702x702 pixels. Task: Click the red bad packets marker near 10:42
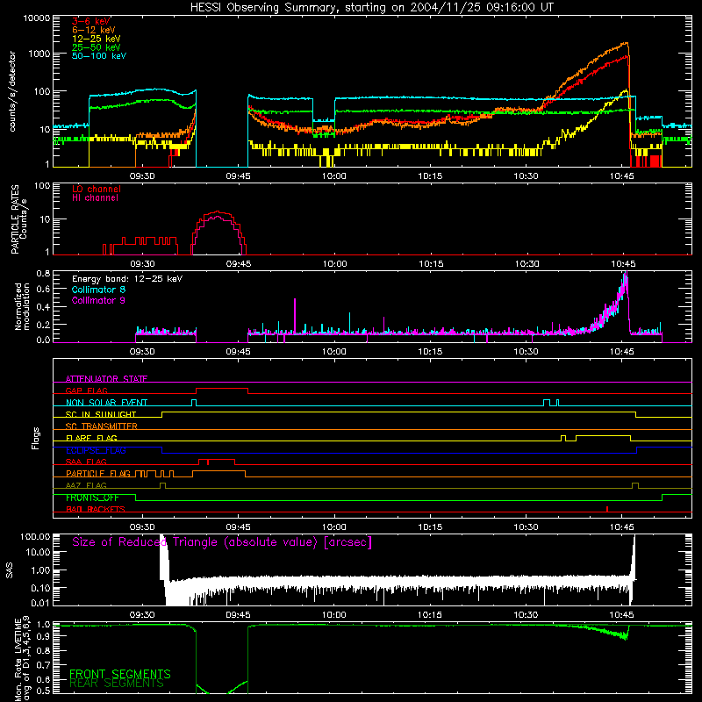point(607,509)
